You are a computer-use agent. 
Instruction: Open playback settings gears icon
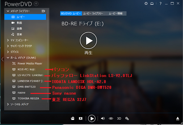pos(127,119)
